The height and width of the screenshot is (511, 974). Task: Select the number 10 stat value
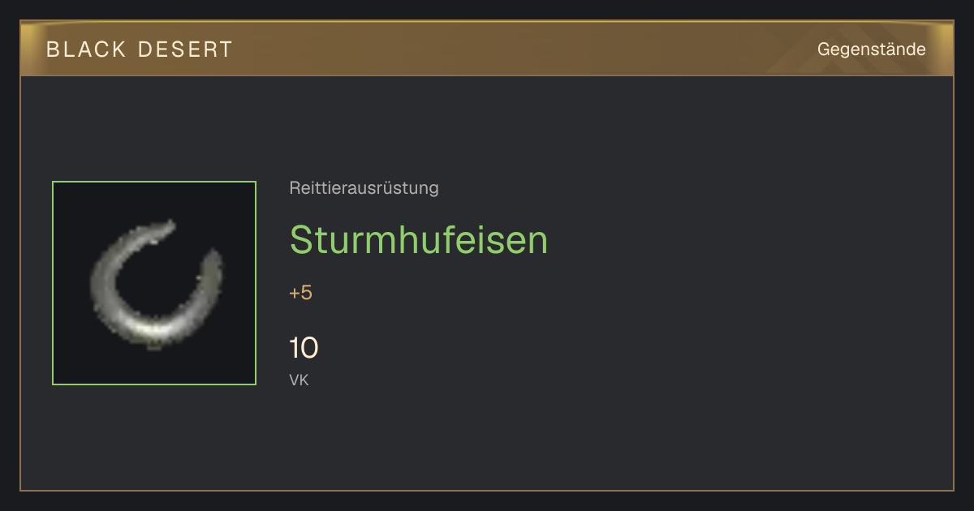point(304,348)
